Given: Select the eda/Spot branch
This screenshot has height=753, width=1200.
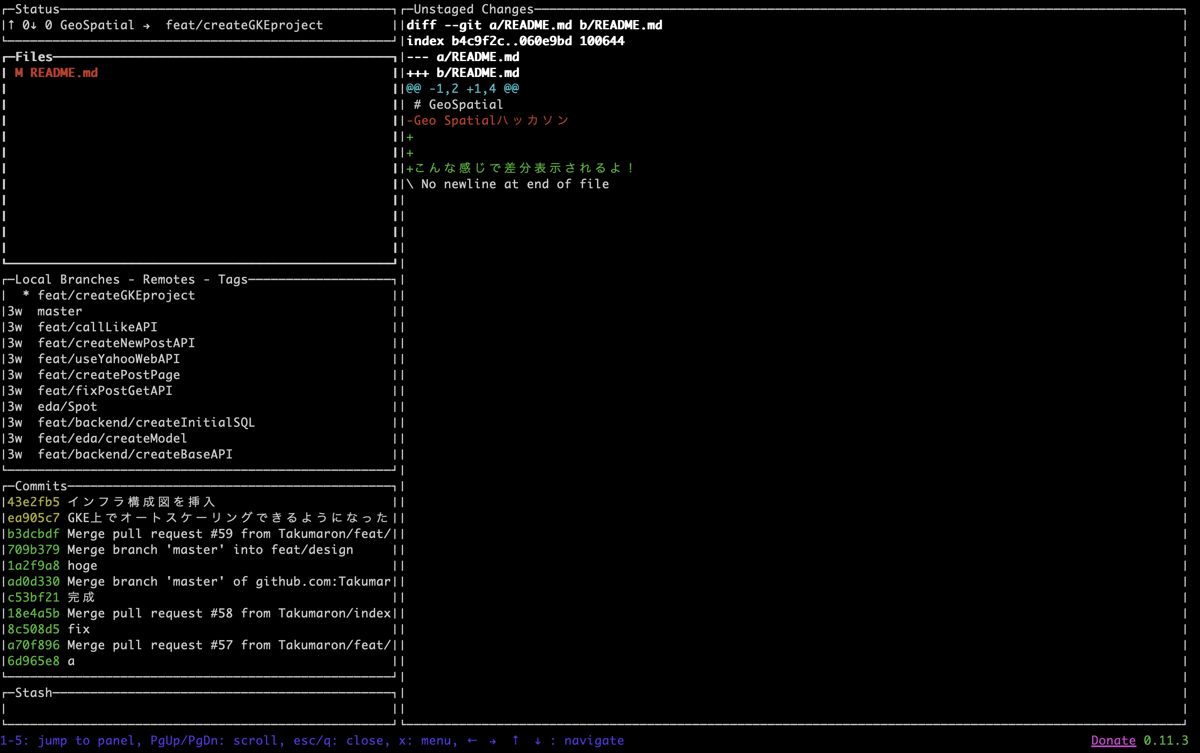Looking at the screenshot, I should click(199, 407).
